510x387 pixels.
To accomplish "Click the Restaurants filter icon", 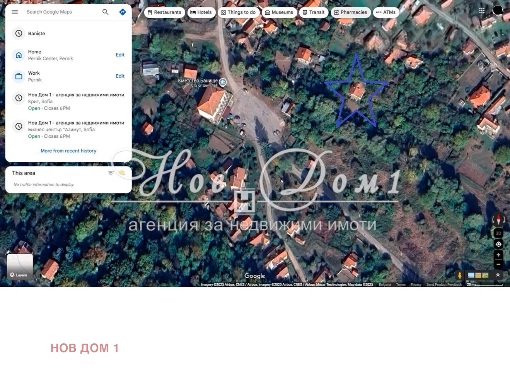I will pyautogui.click(x=150, y=12).
